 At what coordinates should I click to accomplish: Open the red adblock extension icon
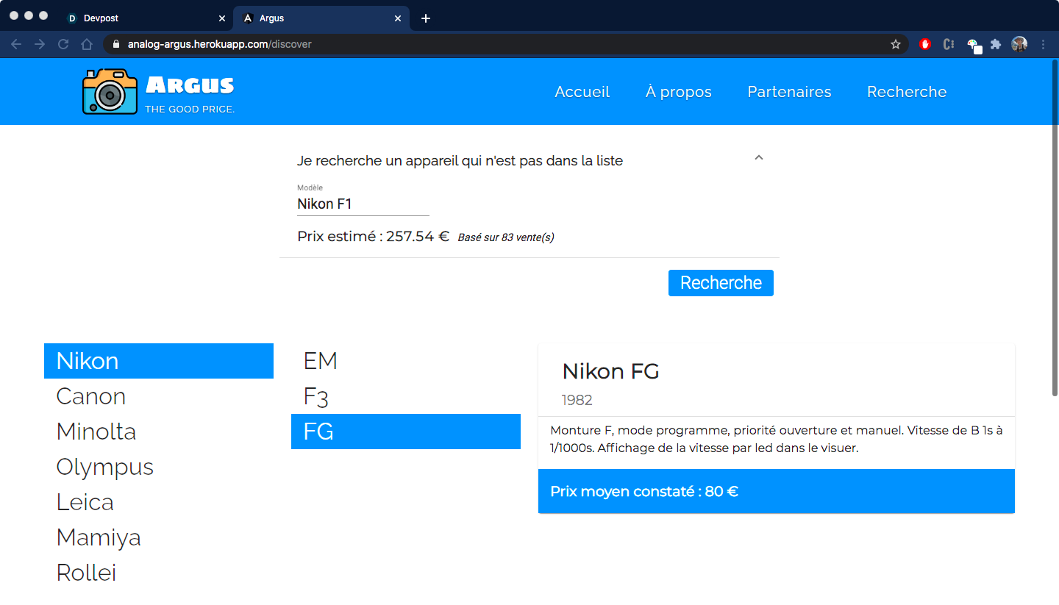click(x=925, y=44)
